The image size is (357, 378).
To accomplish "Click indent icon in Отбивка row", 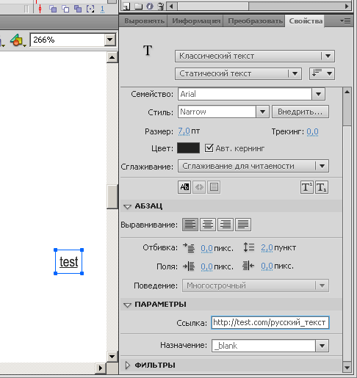I will [189, 248].
